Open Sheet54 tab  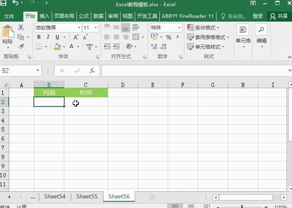(x=55, y=196)
